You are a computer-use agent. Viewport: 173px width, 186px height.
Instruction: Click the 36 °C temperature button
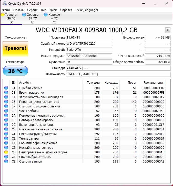pyautogui.click(x=15, y=71)
